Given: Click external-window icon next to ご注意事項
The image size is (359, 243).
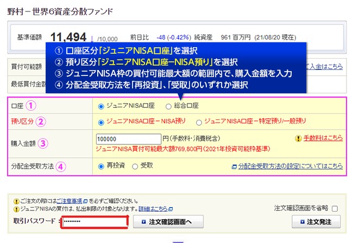Looking at the screenshot, I should [85, 201].
